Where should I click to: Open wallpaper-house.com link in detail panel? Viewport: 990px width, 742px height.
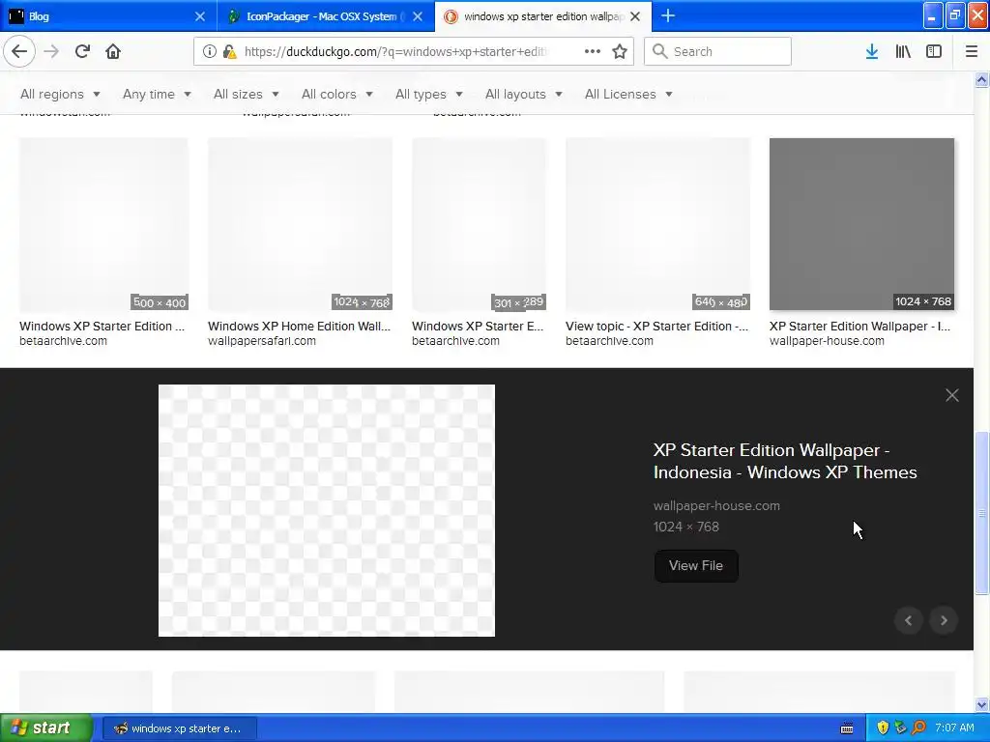(x=716, y=506)
